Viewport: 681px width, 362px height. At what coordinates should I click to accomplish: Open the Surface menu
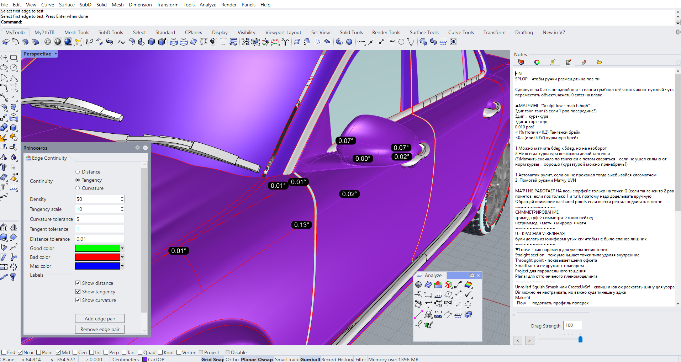point(67,5)
